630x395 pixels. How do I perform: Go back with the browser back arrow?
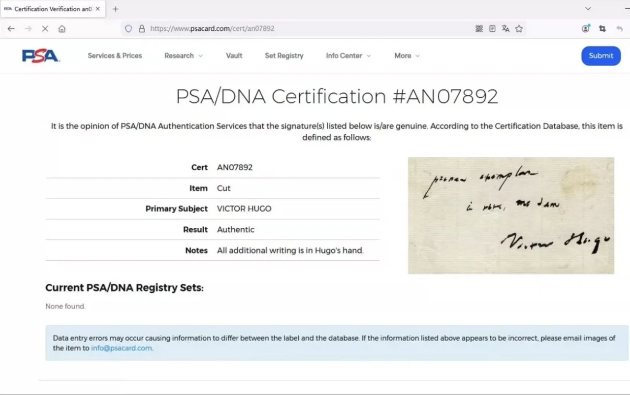pos(11,29)
